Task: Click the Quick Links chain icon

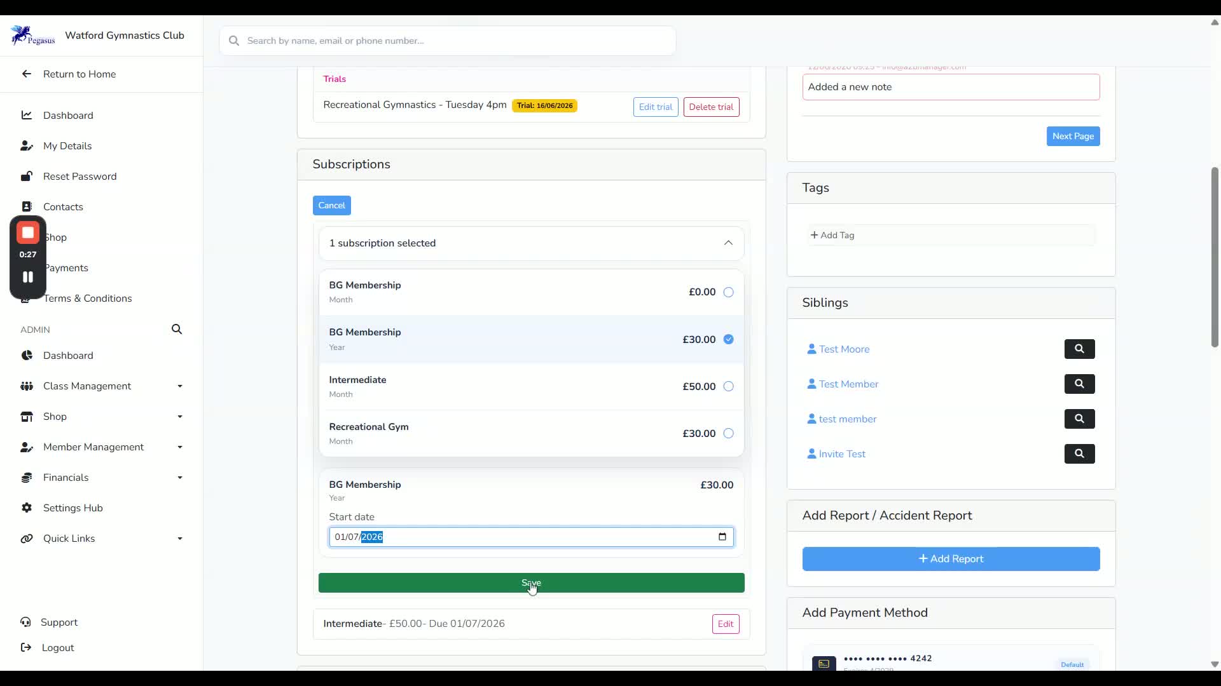Action: tap(26, 538)
